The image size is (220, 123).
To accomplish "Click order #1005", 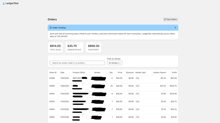I will click(x=52, y=94).
